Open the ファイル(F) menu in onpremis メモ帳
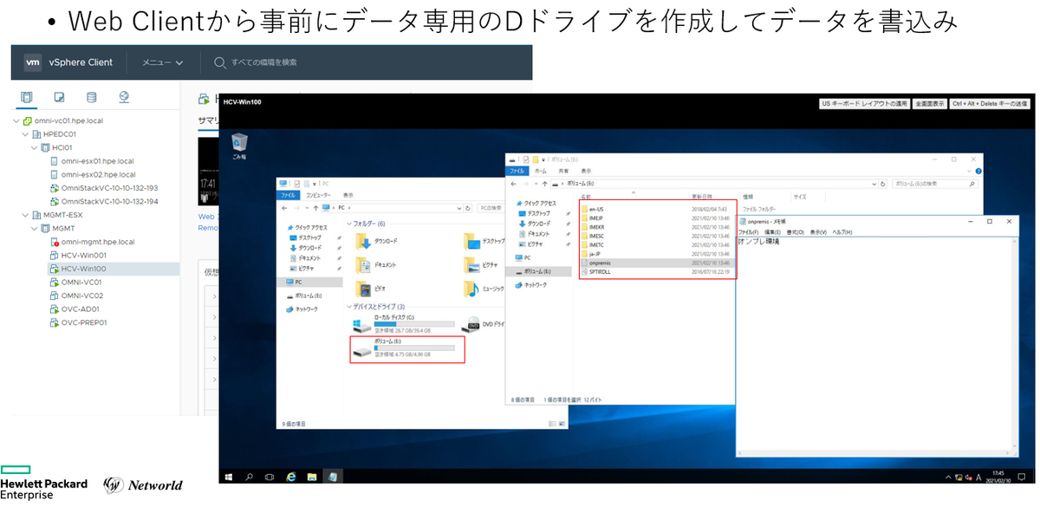The image size is (1040, 507). tap(746, 232)
